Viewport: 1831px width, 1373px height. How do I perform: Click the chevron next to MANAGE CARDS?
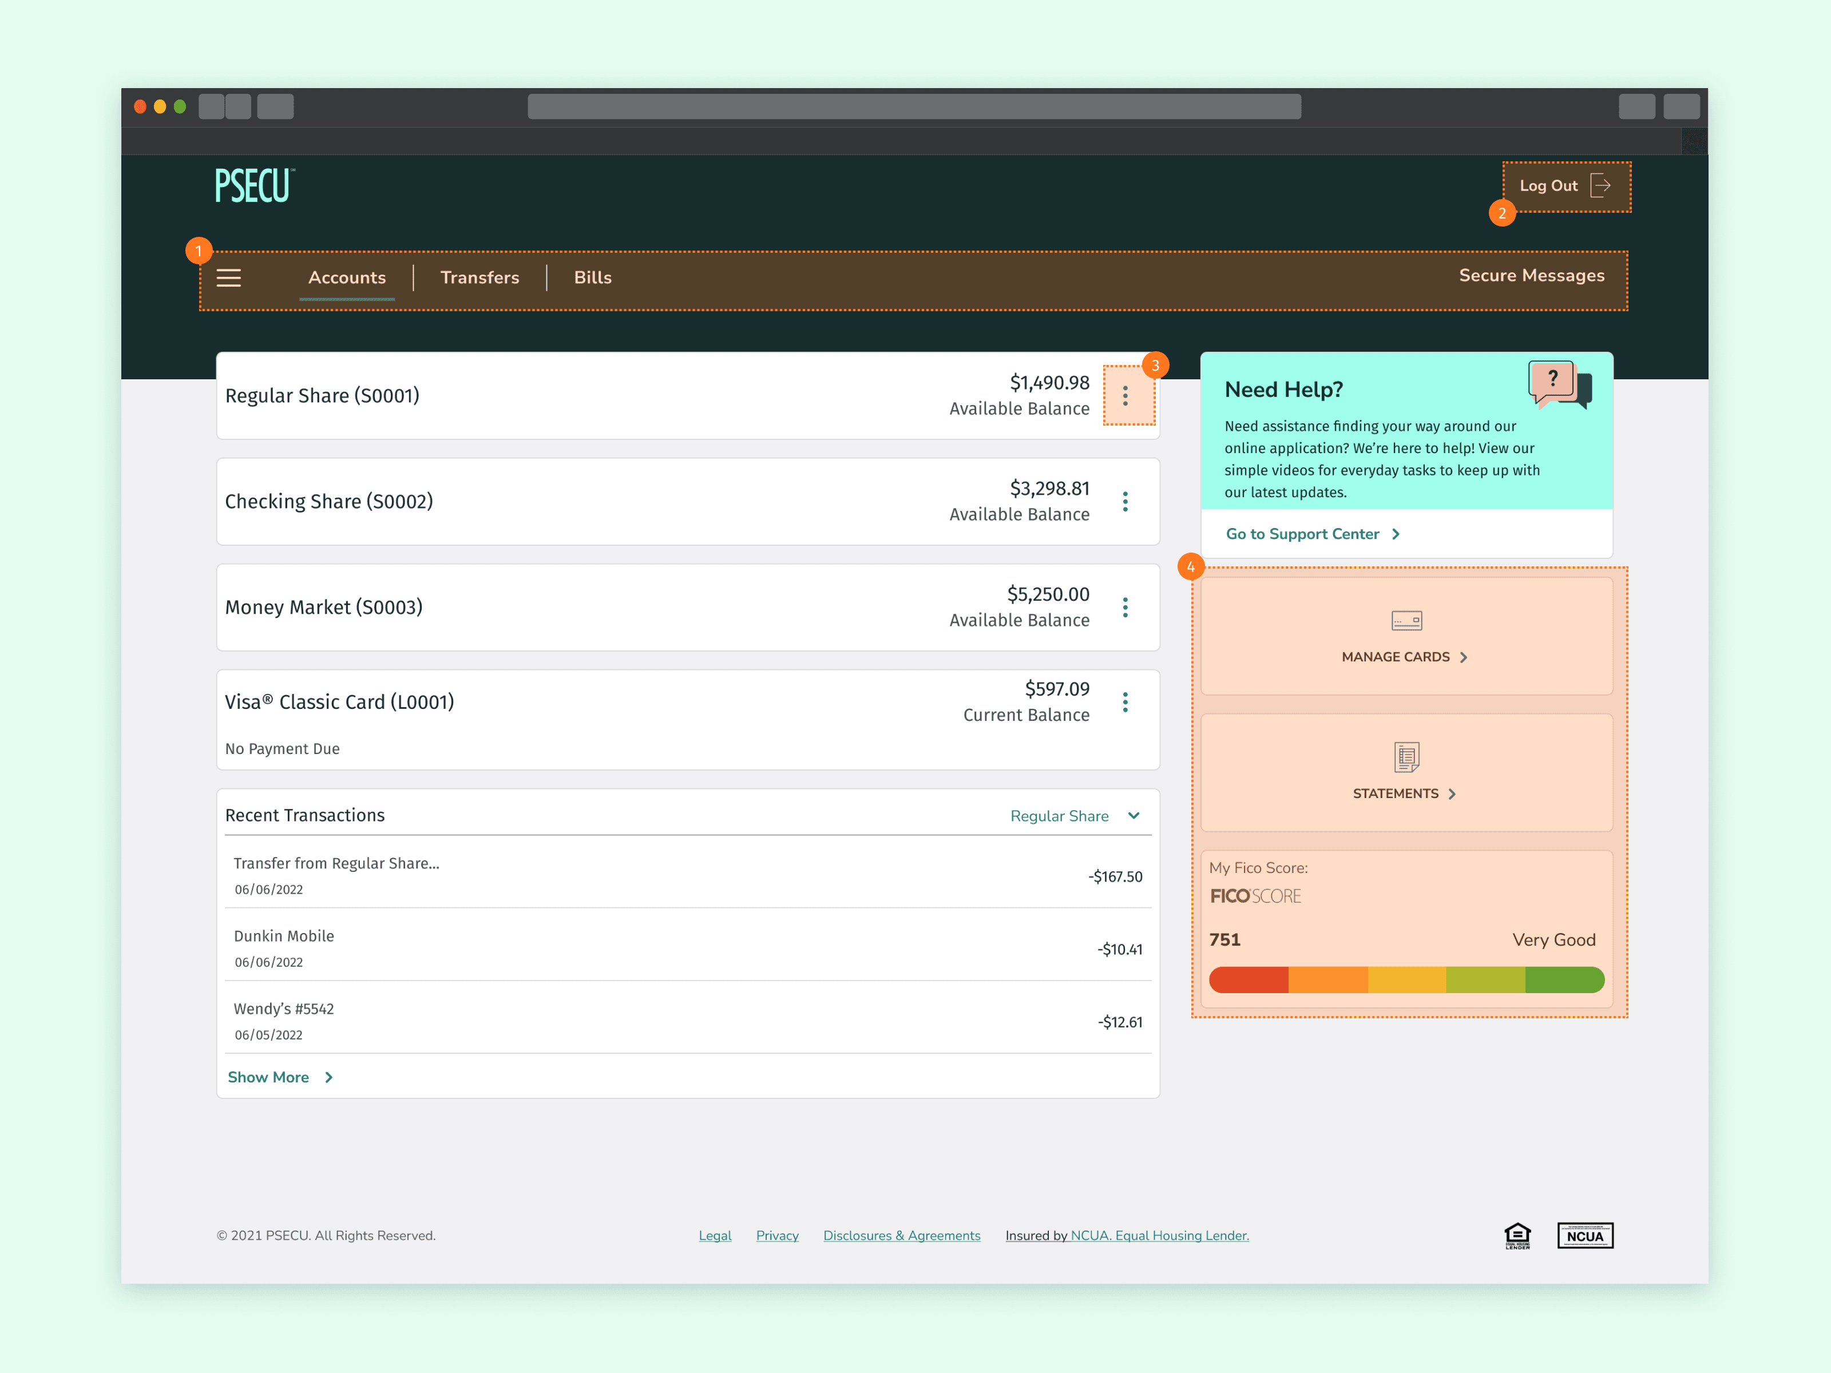click(1464, 657)
